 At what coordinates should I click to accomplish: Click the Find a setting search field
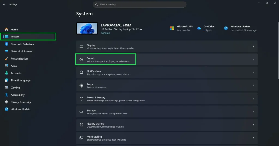(x=139, y=4)
